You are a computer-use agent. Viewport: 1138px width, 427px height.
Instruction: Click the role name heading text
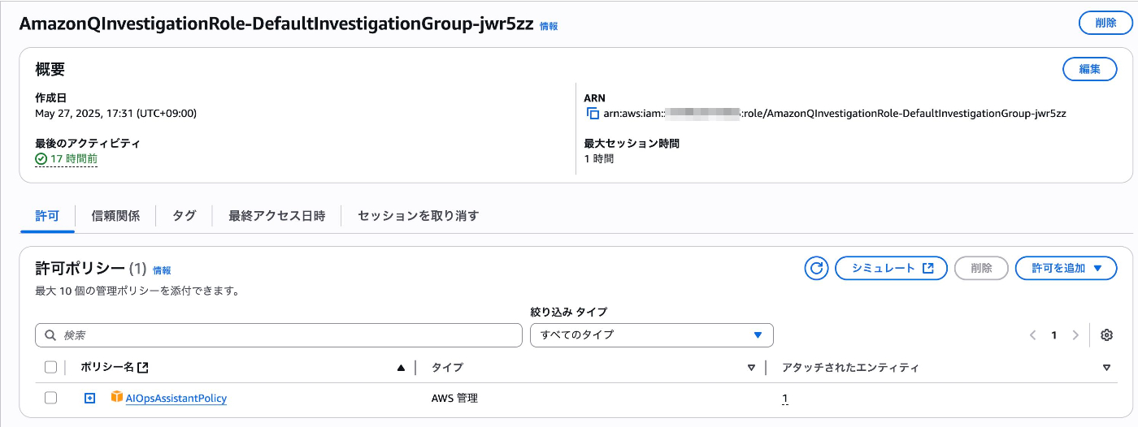(276, 24)
